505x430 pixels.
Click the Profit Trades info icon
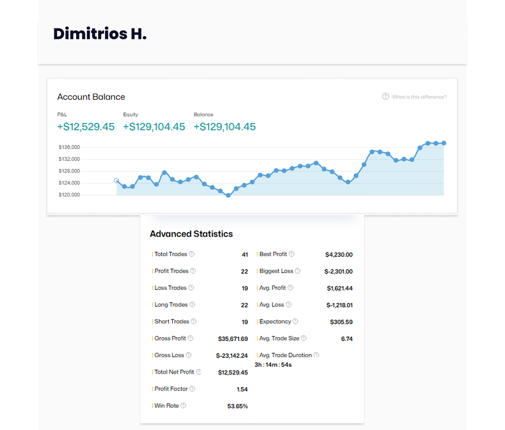(193, 271)
